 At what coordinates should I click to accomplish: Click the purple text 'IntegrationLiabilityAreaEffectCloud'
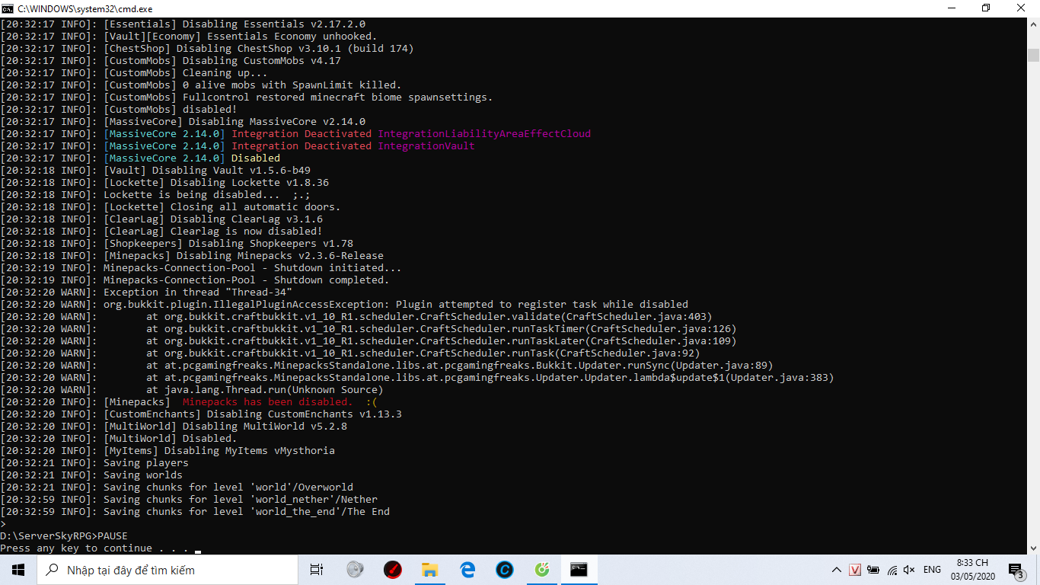tap(484, 133)
